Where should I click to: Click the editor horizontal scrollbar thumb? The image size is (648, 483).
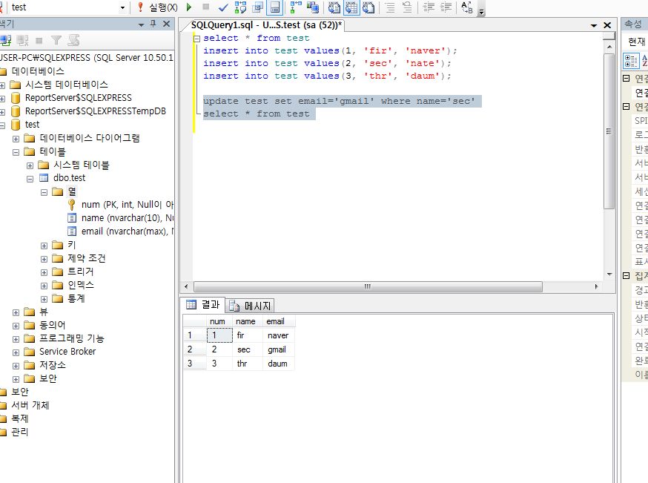[368, 286]
